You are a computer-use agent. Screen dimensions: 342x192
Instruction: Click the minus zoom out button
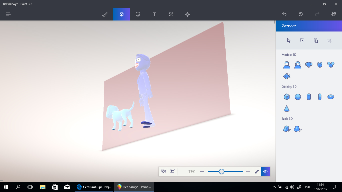click(x=202, y=171)
